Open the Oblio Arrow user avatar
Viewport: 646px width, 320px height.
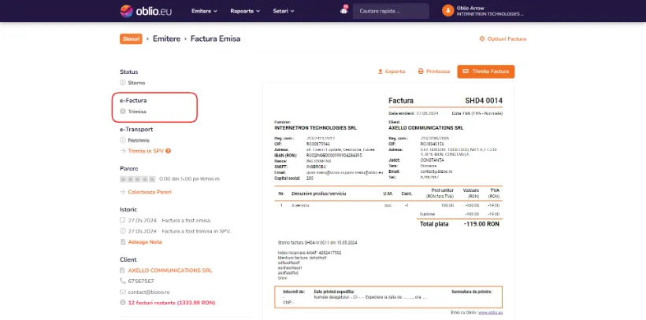click(x=447, y=11)
